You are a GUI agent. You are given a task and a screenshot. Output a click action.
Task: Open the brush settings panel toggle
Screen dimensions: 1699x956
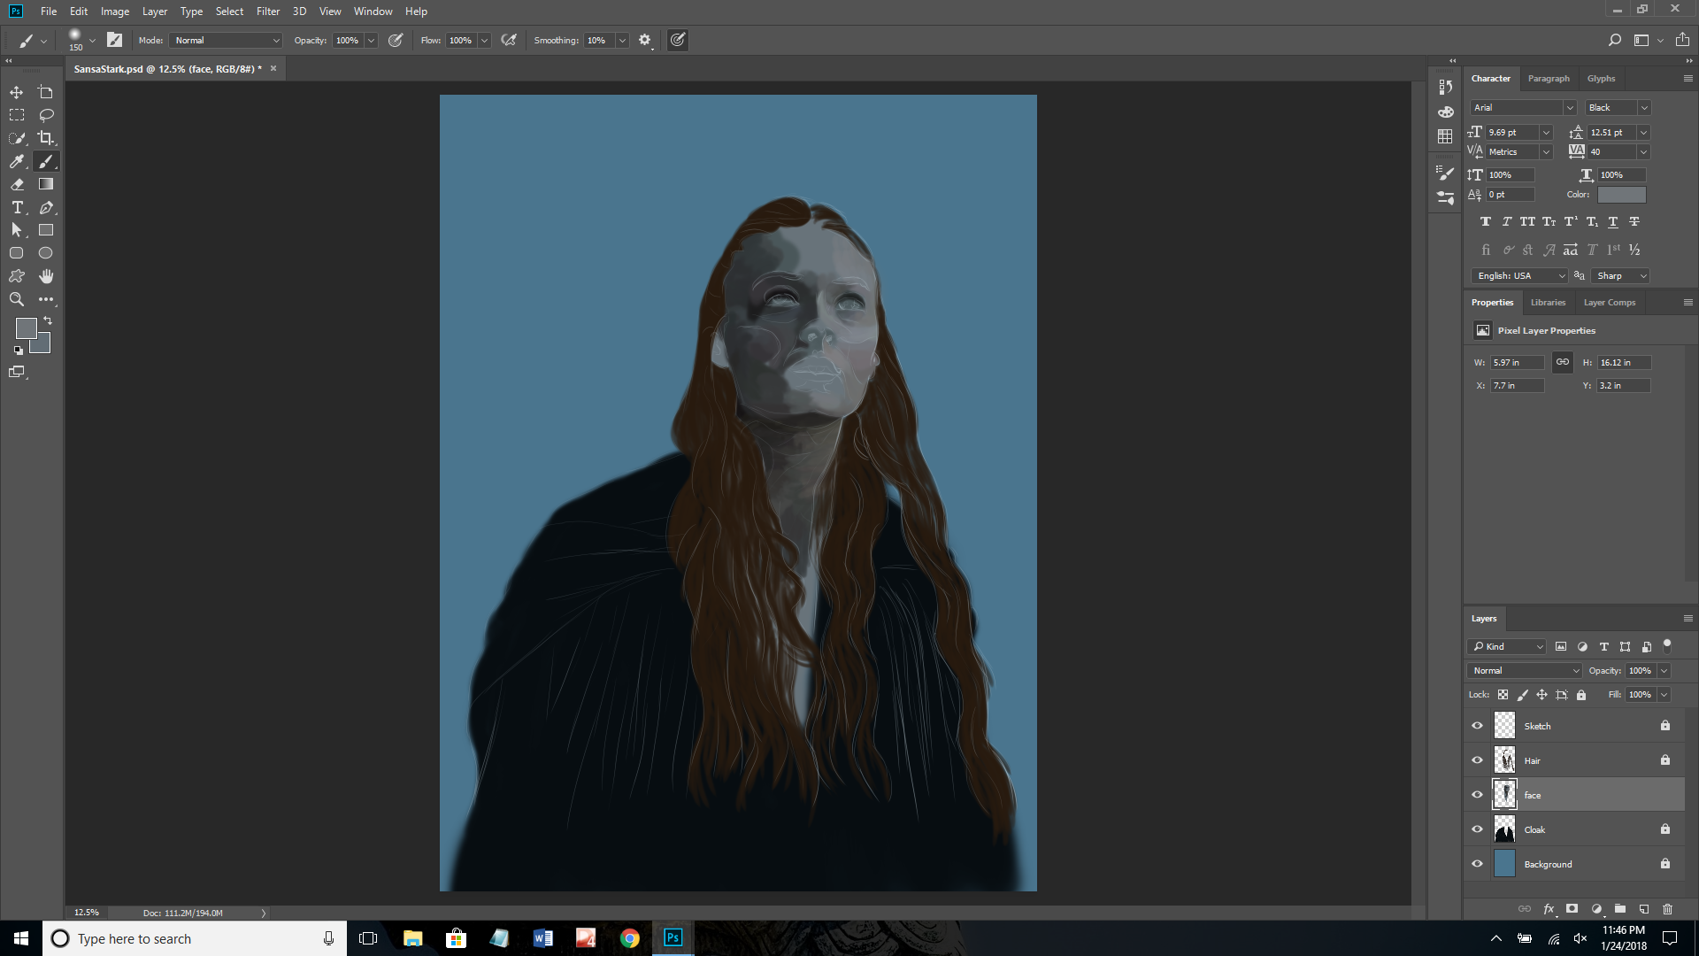(x=114, y=40)
